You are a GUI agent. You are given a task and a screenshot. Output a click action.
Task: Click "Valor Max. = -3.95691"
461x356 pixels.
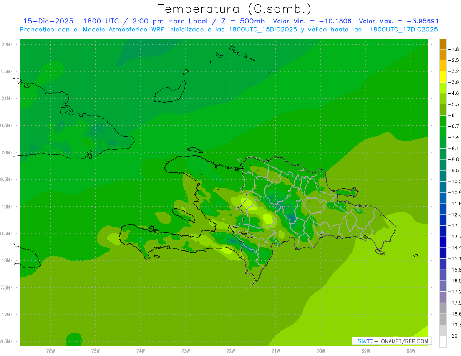pos(399,21)
